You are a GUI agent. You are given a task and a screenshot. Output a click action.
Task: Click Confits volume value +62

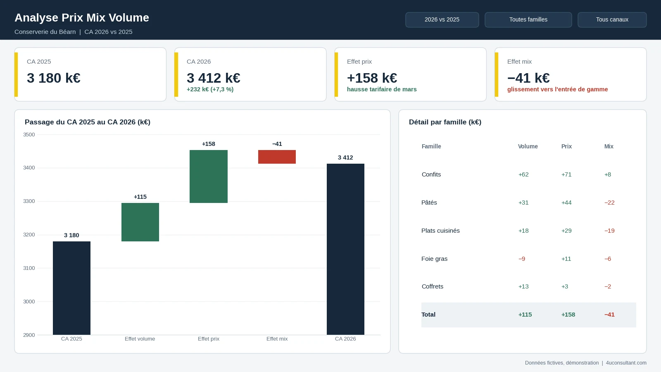pos(523,174)
